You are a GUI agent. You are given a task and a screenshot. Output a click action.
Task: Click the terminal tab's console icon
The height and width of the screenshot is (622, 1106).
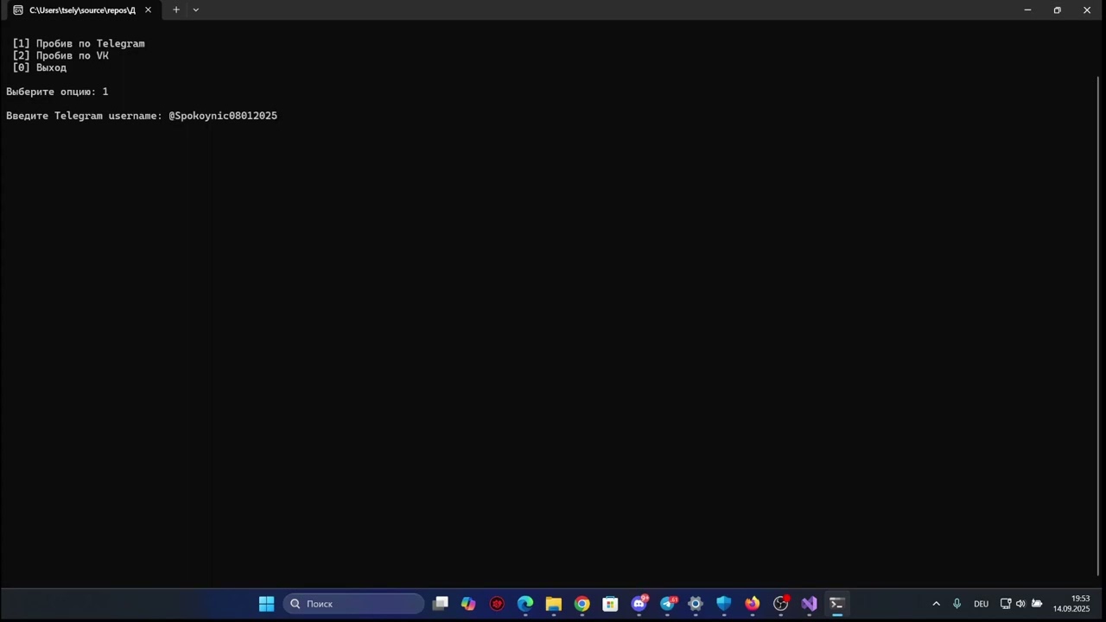click(x=18, y=10)
